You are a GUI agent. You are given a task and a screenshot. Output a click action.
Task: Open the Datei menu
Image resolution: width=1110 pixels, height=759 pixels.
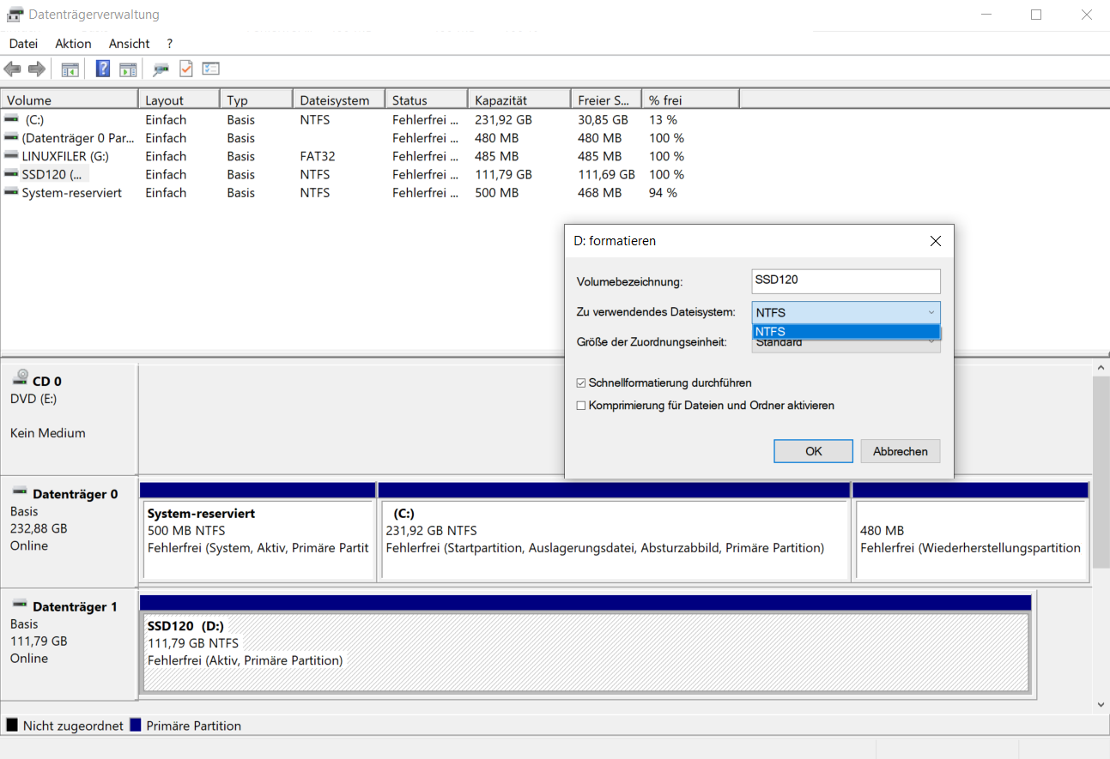pyautogui.click(x=23, y=44)
